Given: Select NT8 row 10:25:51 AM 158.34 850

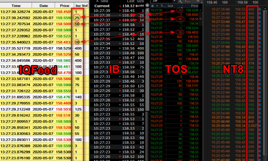Looking at the screenshot, I should click(x=236, y=117).
